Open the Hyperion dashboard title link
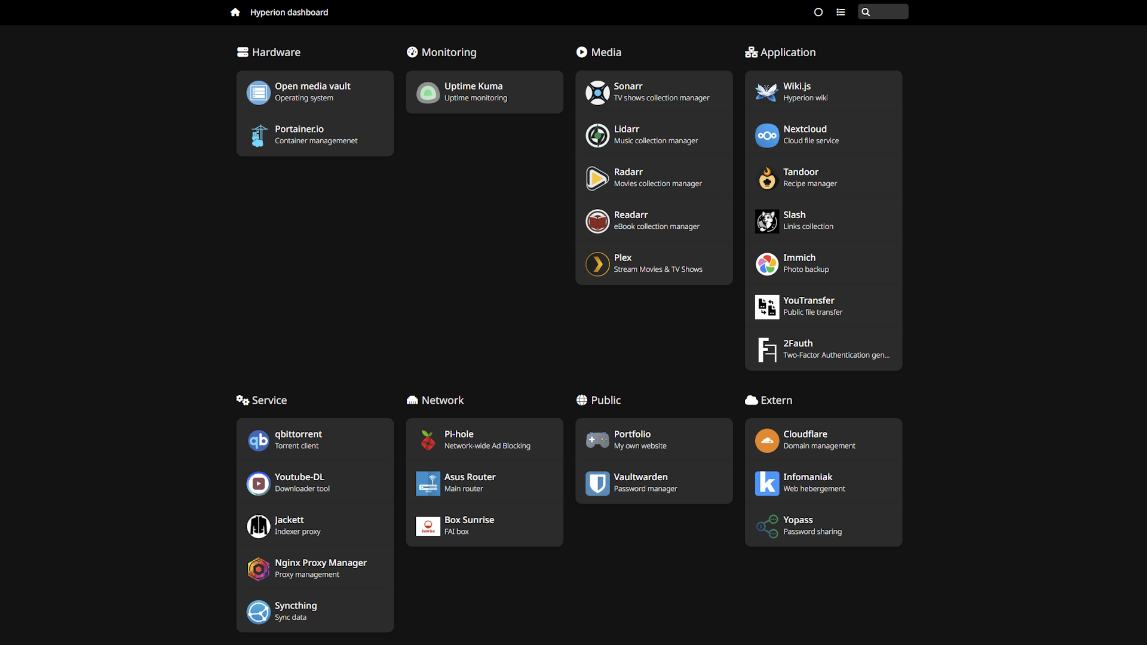 (289, 12)
